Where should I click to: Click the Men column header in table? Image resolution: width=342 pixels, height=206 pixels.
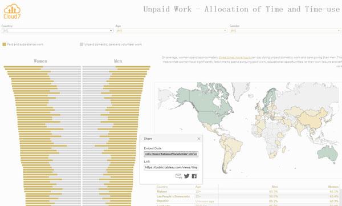coord(275,187)
